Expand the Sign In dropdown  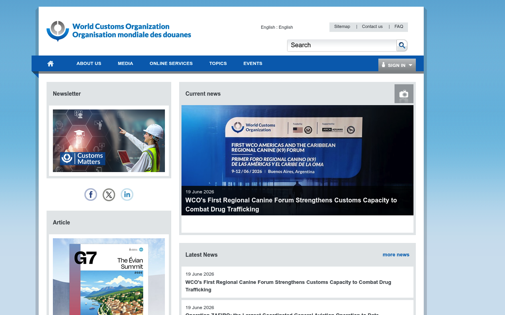point(397,65)
